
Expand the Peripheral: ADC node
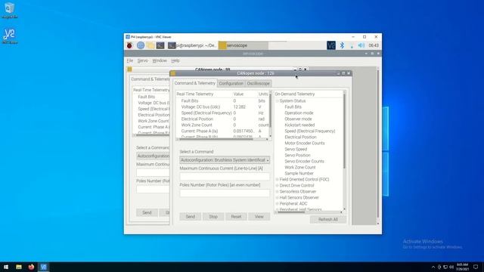pyautogui.click(x=278, y=203)
